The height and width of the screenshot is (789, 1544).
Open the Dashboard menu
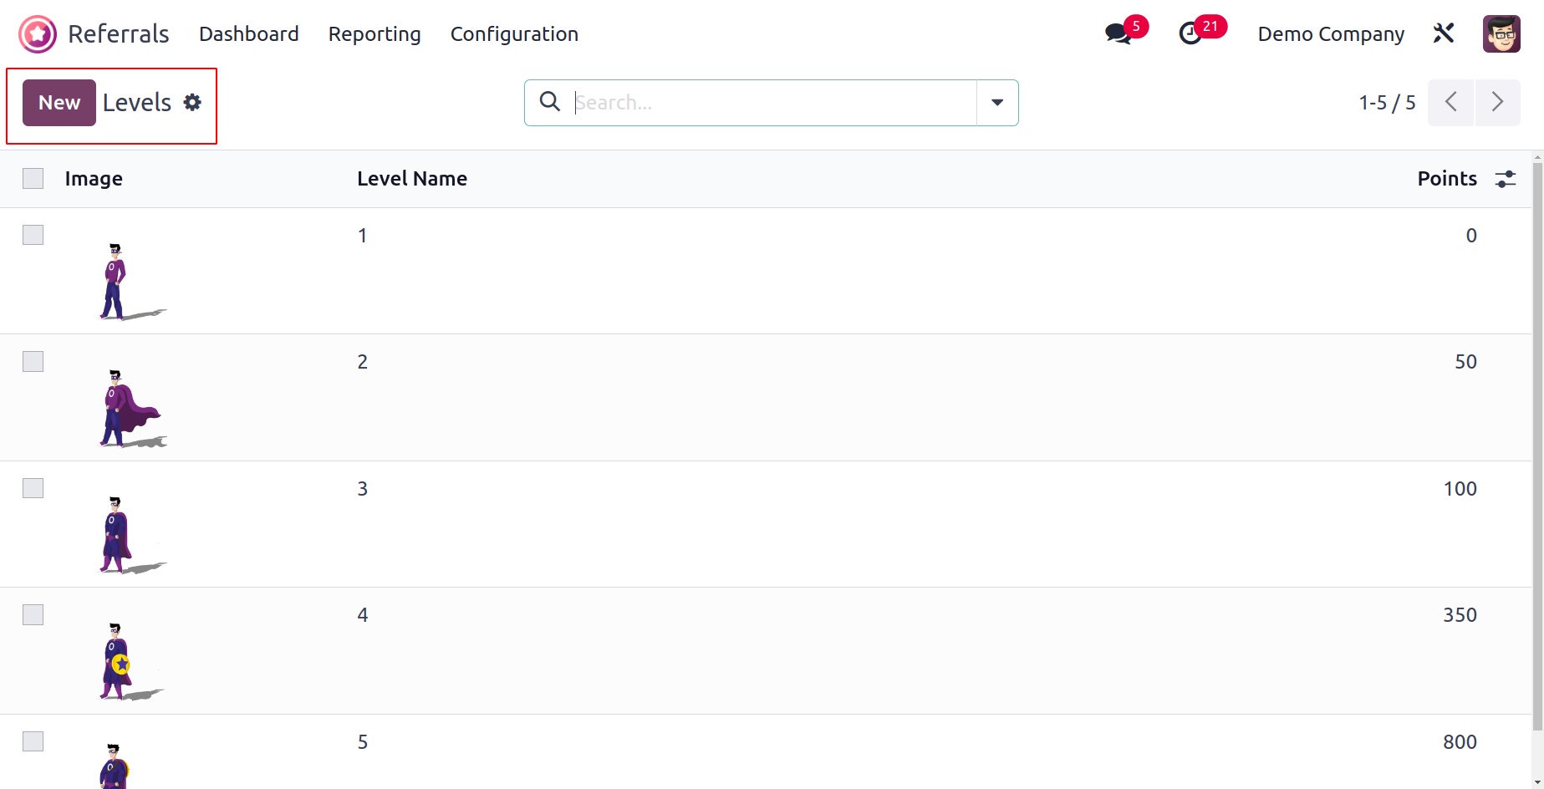pos(248,34)
